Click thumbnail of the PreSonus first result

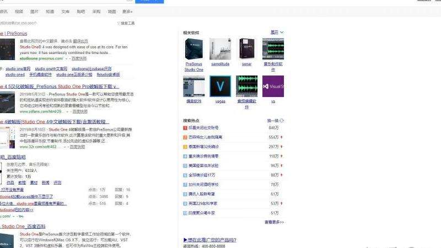coord(7,49)
